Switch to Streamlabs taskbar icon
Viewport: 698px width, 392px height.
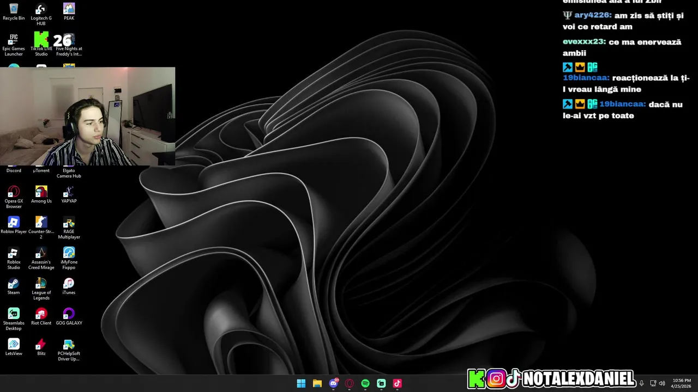[381, 383]
